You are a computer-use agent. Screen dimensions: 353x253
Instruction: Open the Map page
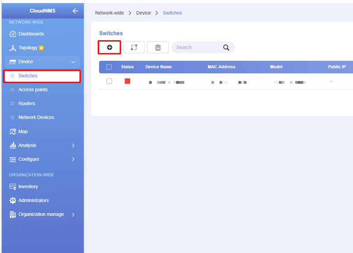pos(23,131)
